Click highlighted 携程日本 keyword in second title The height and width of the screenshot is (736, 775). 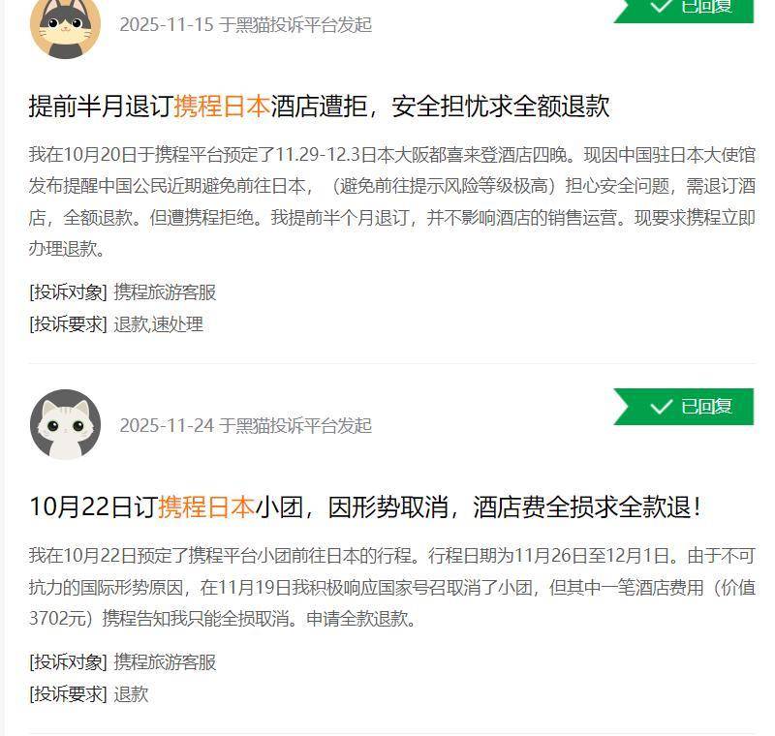[x=206, y=507]
